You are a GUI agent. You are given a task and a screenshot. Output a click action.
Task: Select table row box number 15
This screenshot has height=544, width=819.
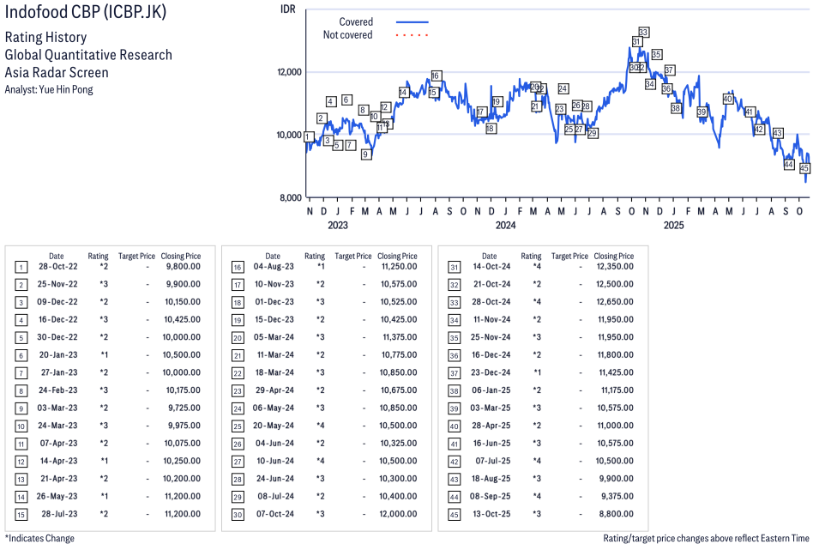(x=21, y=513)
